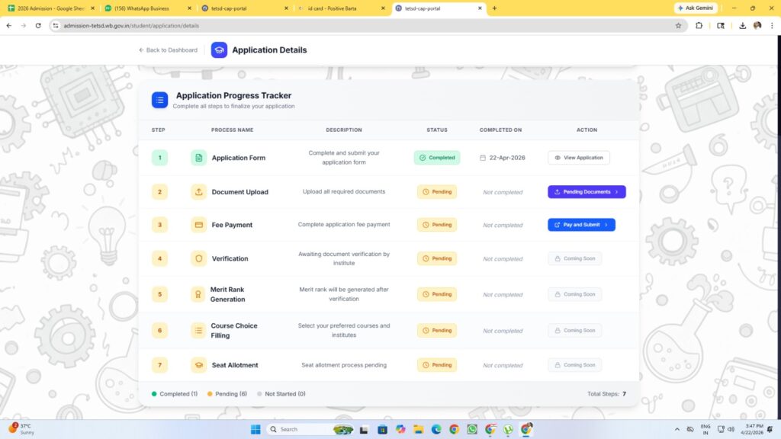The width and height of the screenshot is (781, 439).
Task: Click the Verification shield icon
Action: click(x=199, y=258)
